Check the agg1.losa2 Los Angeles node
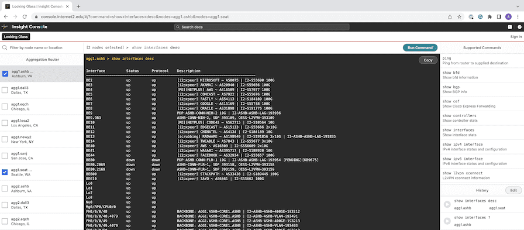 5,123
